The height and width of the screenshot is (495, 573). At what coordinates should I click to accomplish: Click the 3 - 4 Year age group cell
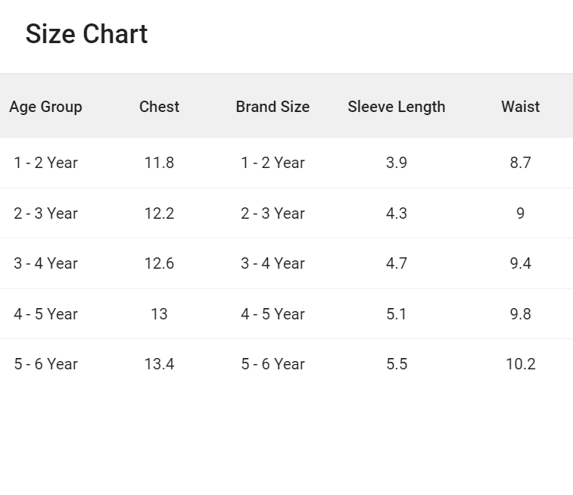click(45, 263)
